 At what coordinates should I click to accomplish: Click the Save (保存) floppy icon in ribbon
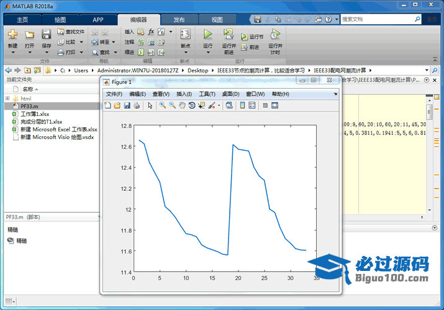click(x=46, y=34)
